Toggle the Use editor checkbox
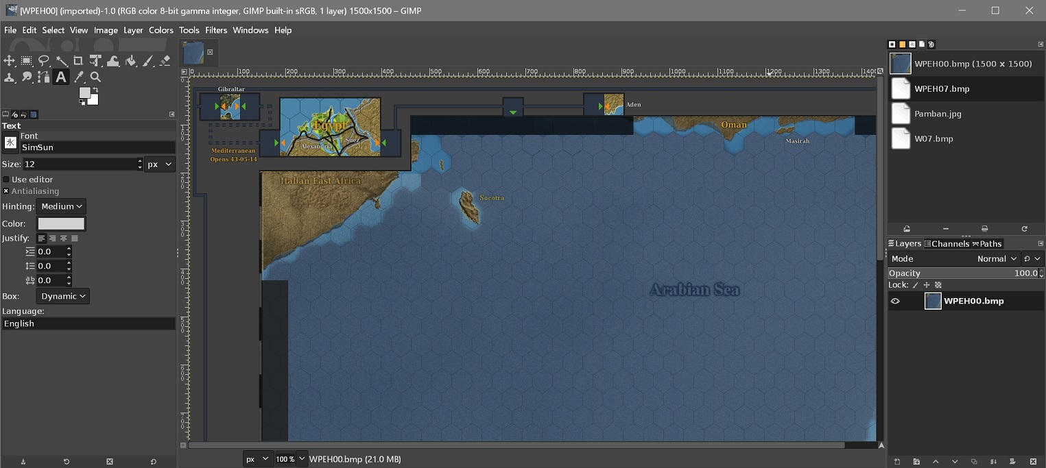1046x468 pixels. [x=6, y=180]
